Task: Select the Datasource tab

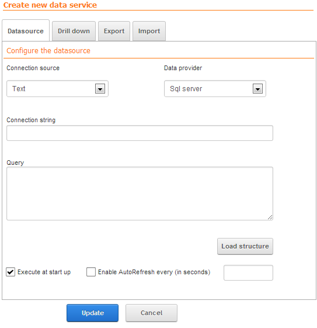Action: [x=26, y=31]
